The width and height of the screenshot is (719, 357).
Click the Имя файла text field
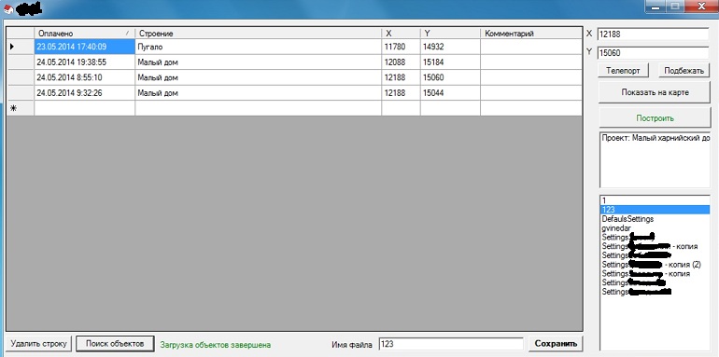tap(451, 344)
